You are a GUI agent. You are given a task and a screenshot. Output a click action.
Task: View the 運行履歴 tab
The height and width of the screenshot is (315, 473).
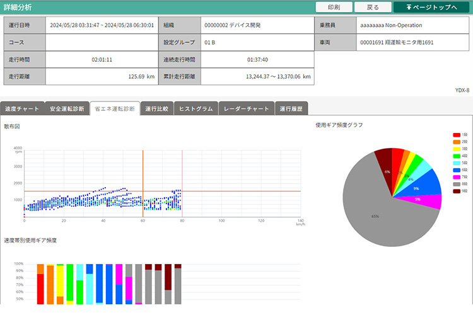coord(291,108)
